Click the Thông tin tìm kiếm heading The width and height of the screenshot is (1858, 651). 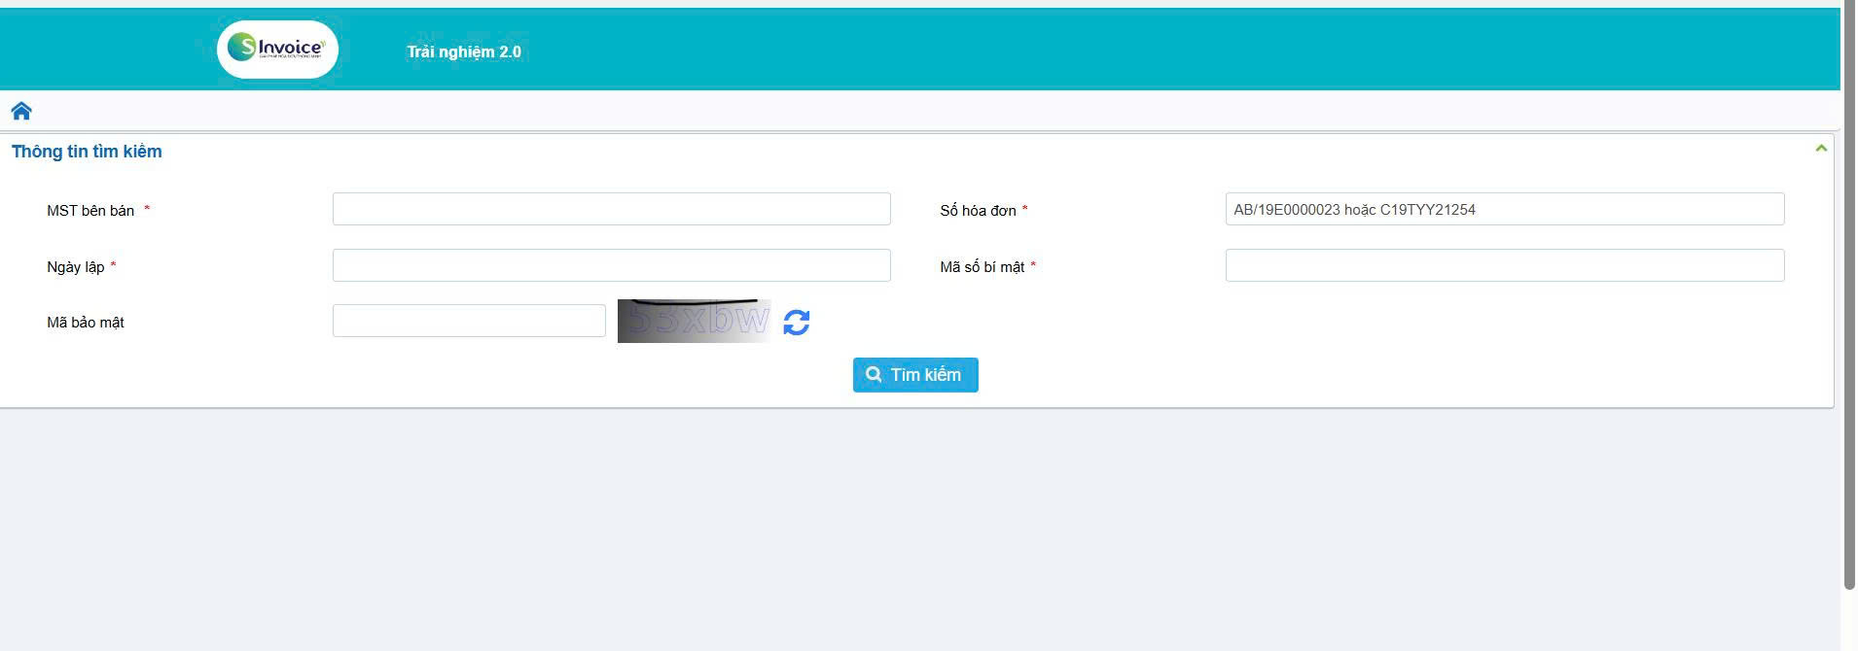[87, 152]
